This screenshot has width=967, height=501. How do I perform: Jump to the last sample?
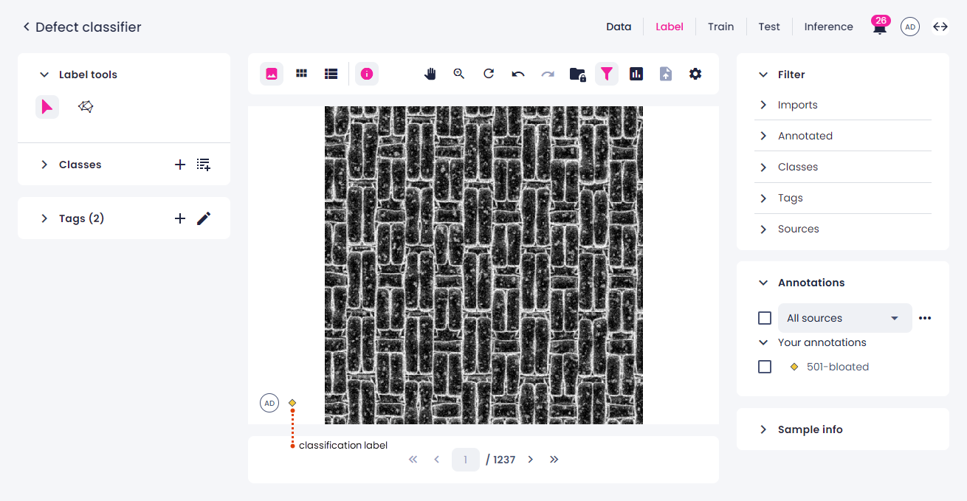coord(554,460)
